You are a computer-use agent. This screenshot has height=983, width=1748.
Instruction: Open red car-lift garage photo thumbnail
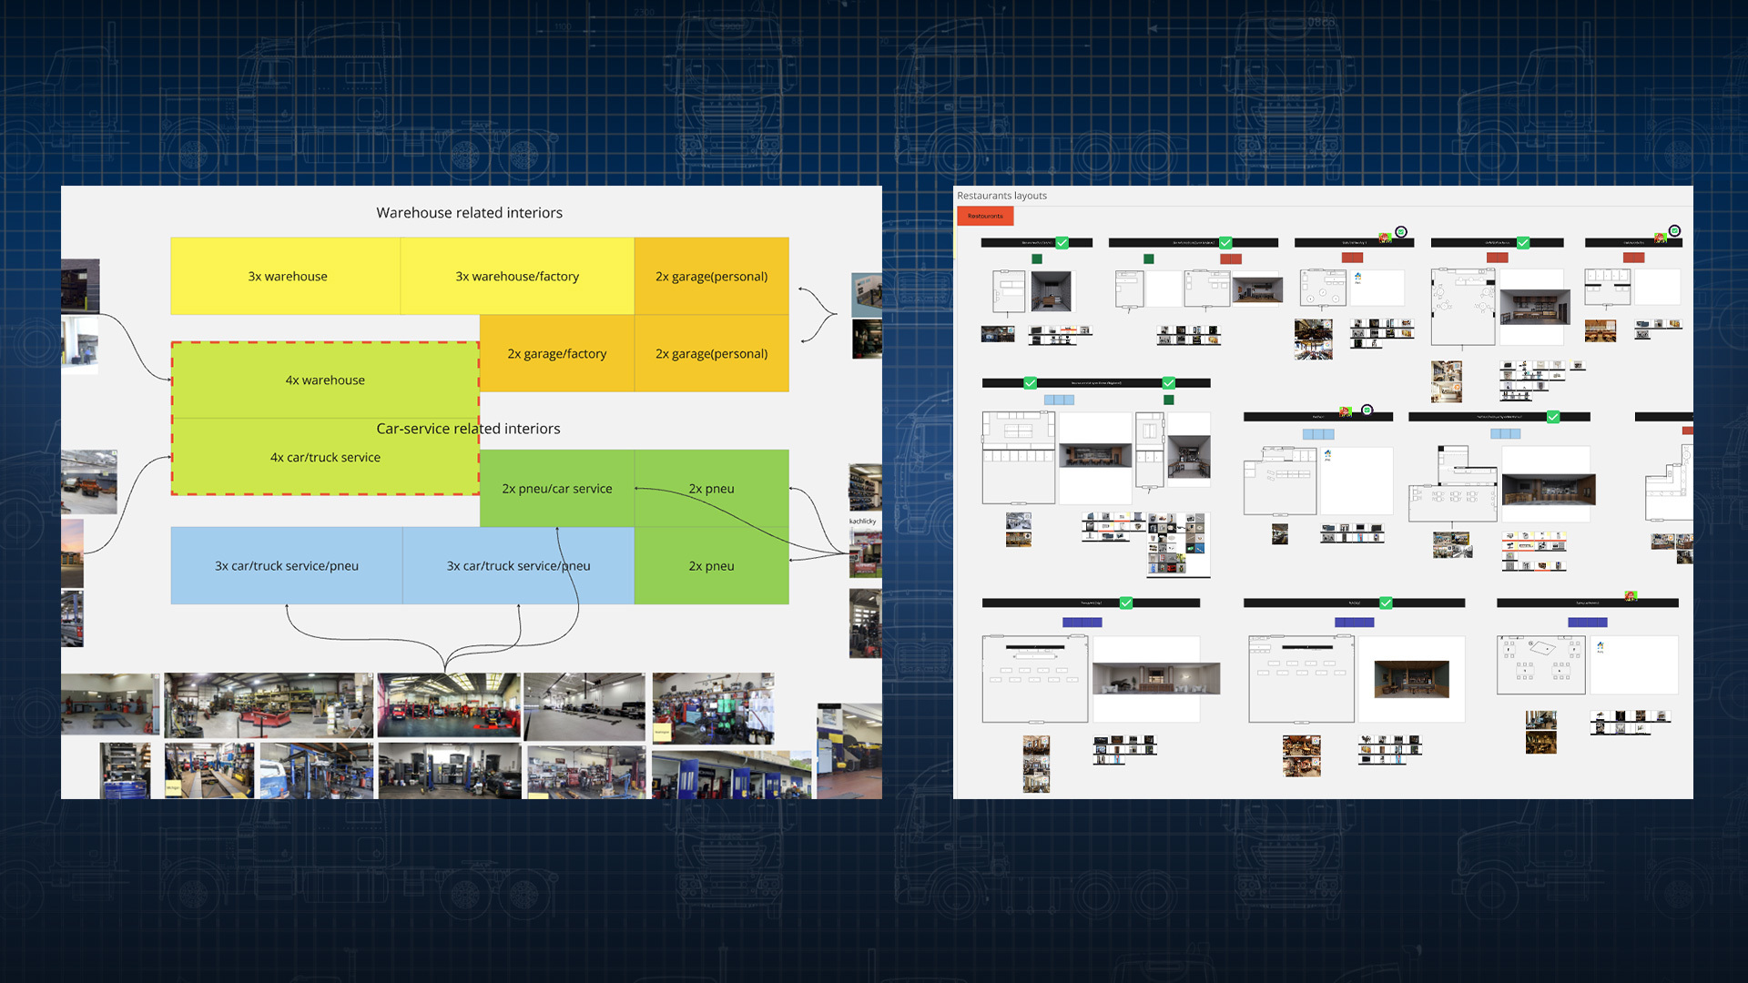click(x=448, y=705)
